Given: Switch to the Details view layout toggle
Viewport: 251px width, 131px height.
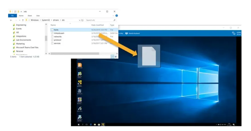Looking at the screenshot, I should (x=112, y=57).
